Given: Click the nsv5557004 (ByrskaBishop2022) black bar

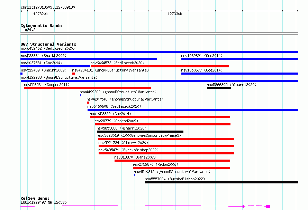Looking at the screenshot, I should 221,182.
